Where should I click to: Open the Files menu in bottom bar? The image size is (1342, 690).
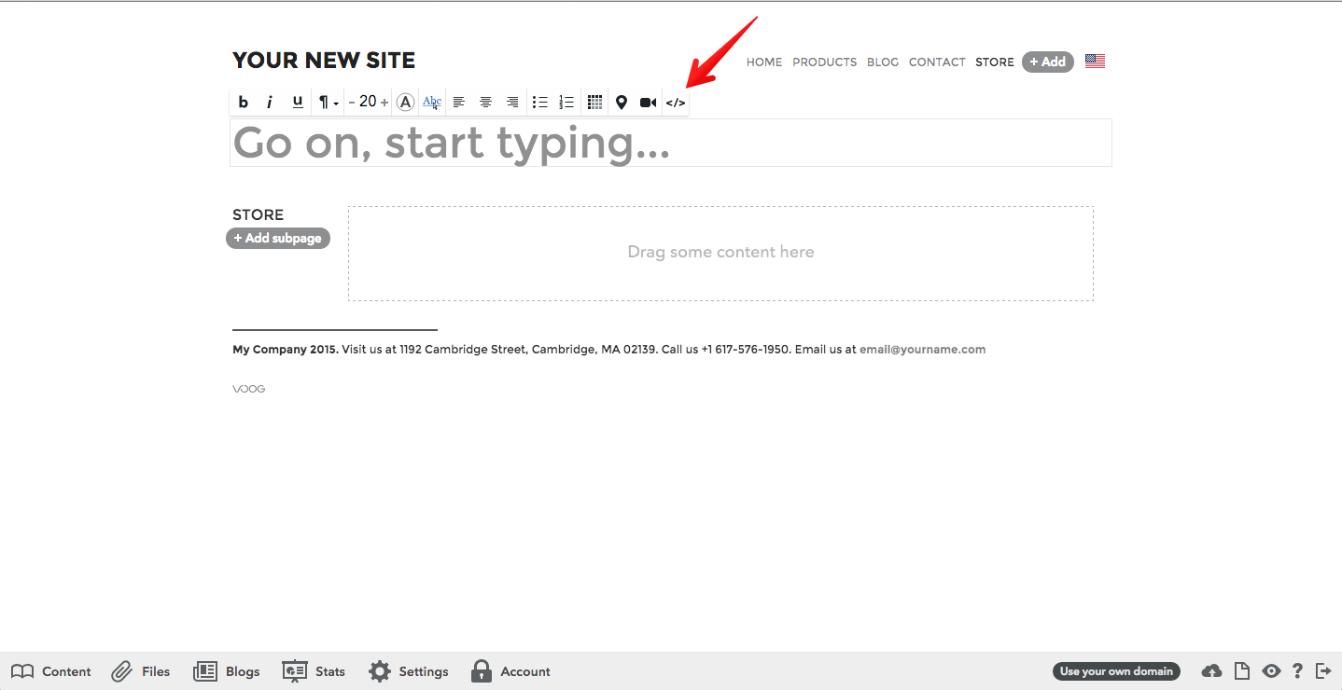point(141,671)
